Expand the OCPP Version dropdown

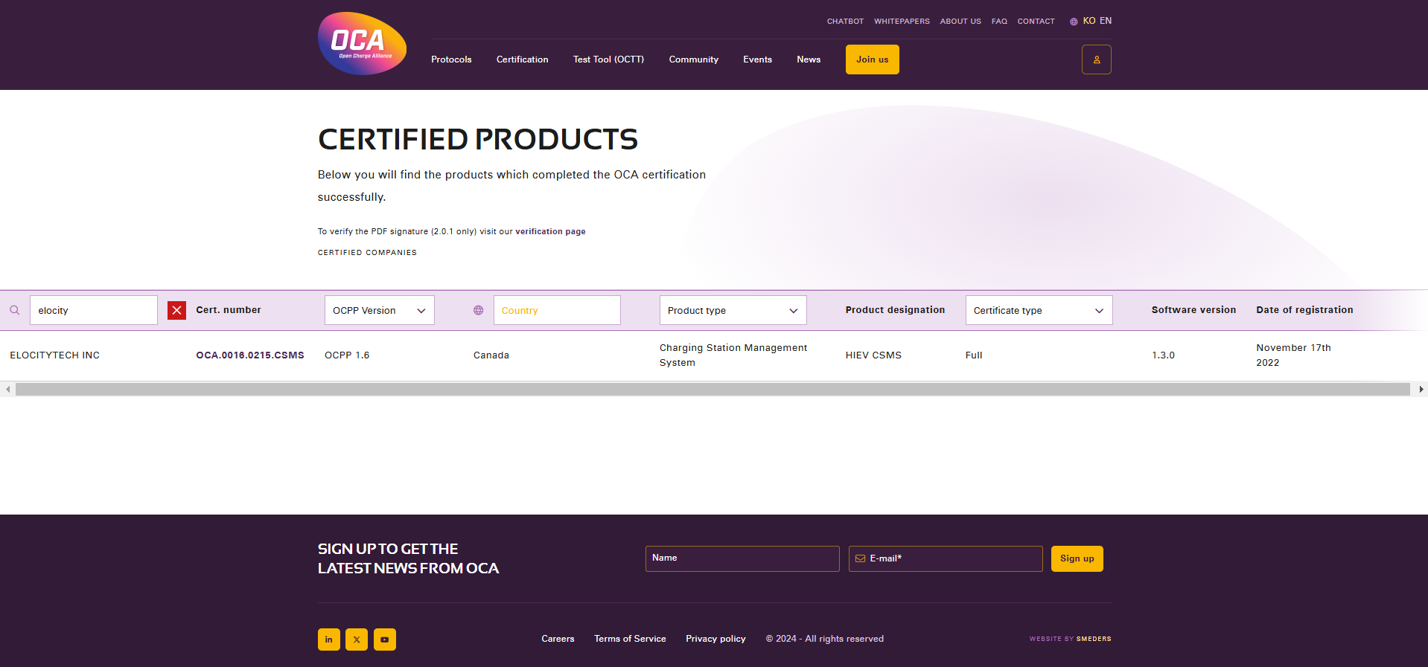(x=380, y=310)
